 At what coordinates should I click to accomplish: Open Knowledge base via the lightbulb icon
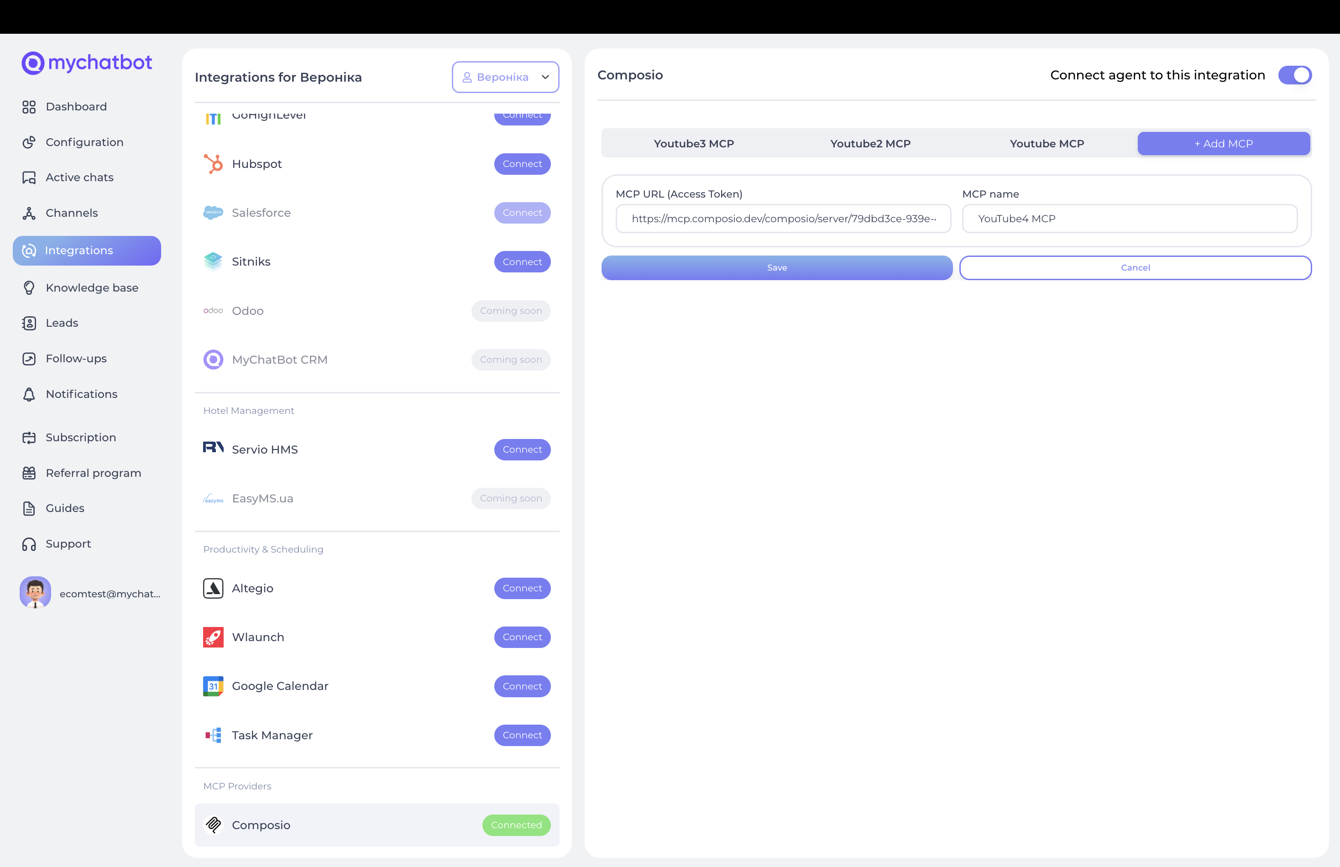pos(29,287)
